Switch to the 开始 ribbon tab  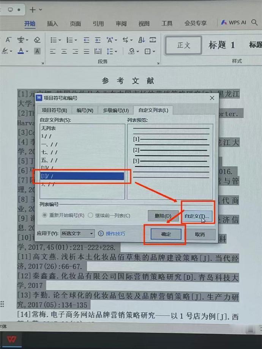pos(30,23)
